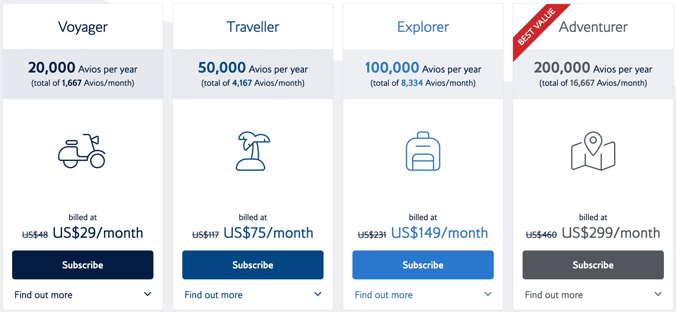
Task: Click the Explorer backpack icon
Action: [423, 151]
